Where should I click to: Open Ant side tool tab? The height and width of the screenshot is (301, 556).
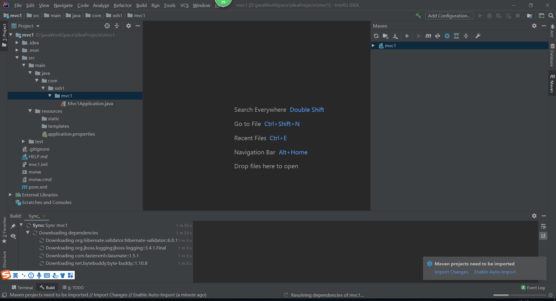click(x=552, y=30)
